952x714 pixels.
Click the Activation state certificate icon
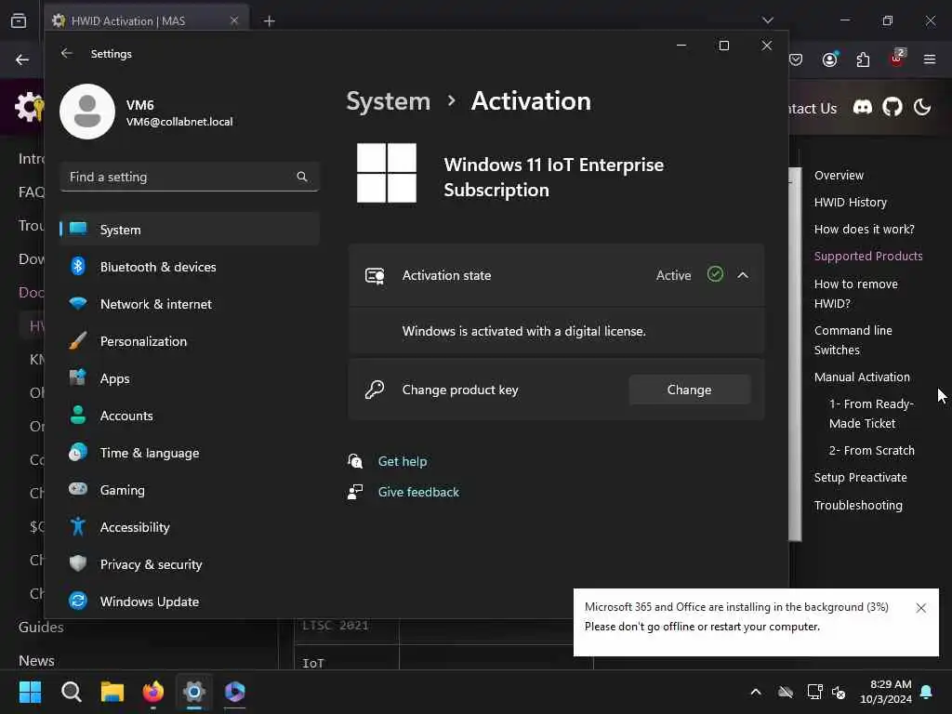pyautogui.click(x=375, y=275)
